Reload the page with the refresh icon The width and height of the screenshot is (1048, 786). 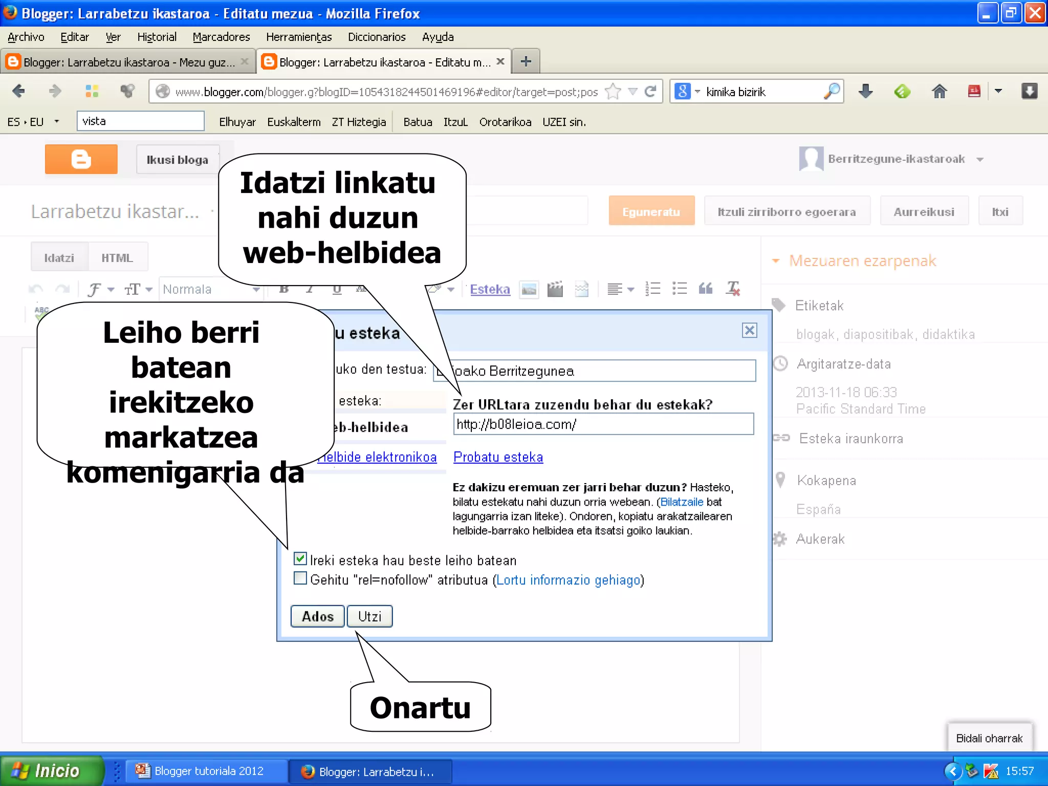point(650,92)
